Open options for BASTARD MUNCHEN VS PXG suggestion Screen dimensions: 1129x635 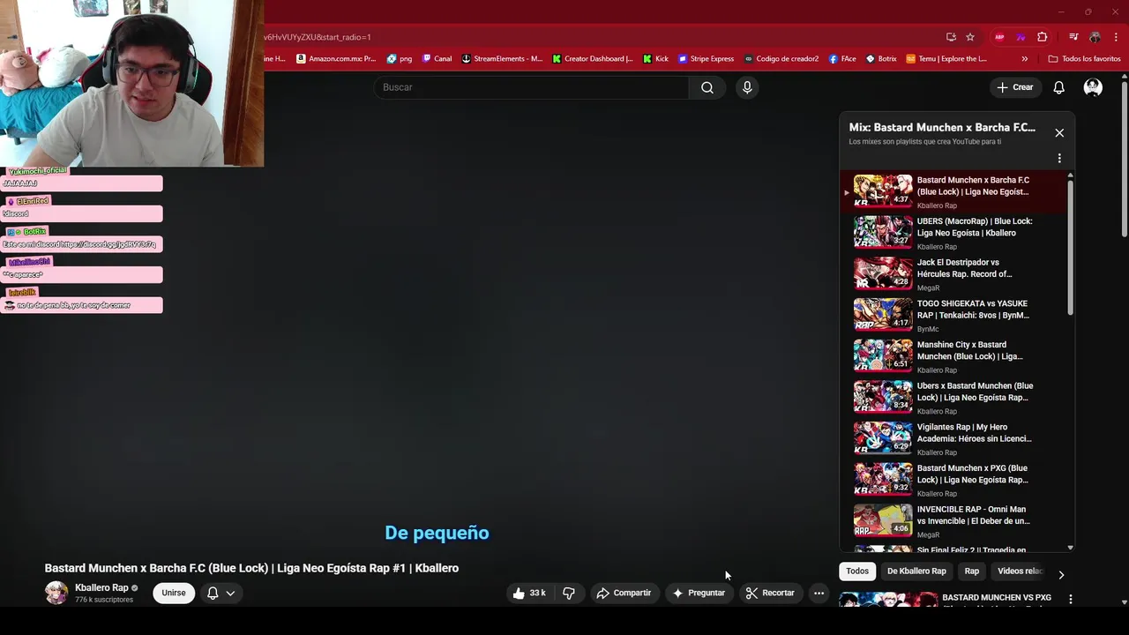coord(1071,599)
